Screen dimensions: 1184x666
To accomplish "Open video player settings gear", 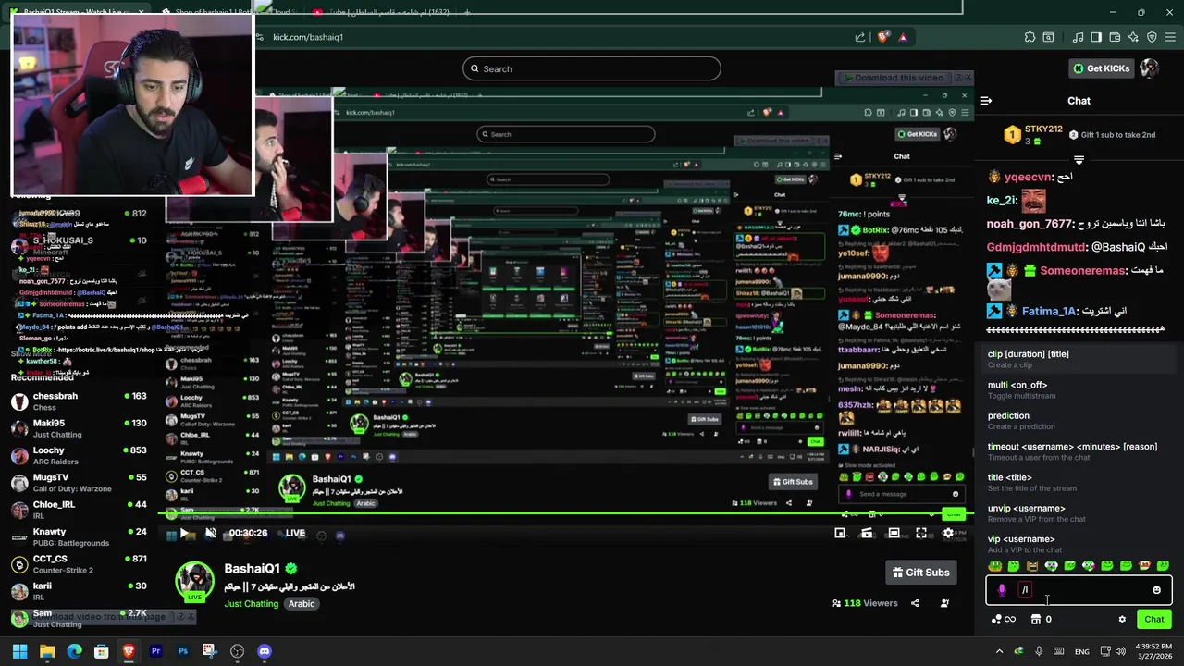I will 948,533.
